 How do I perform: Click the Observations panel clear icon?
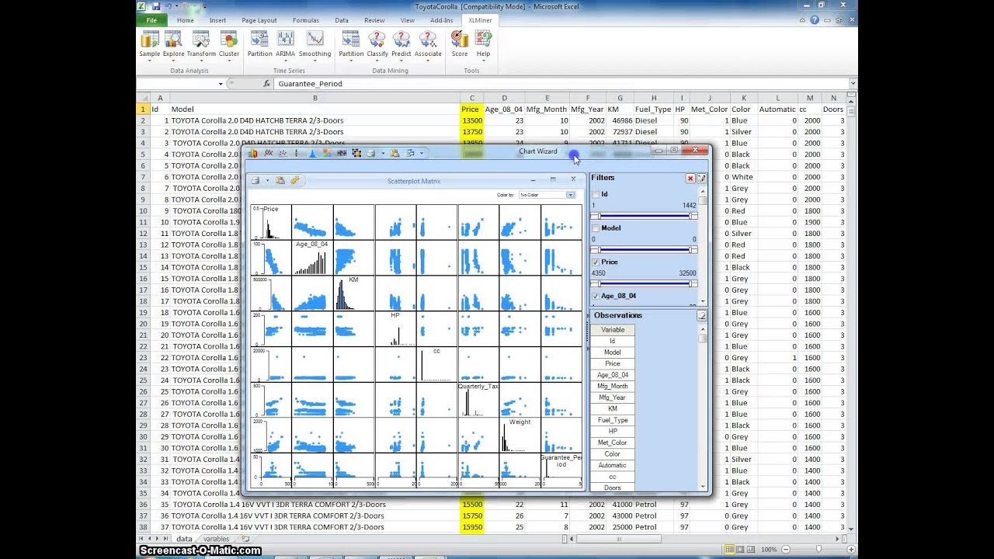[x=701, y=315]
